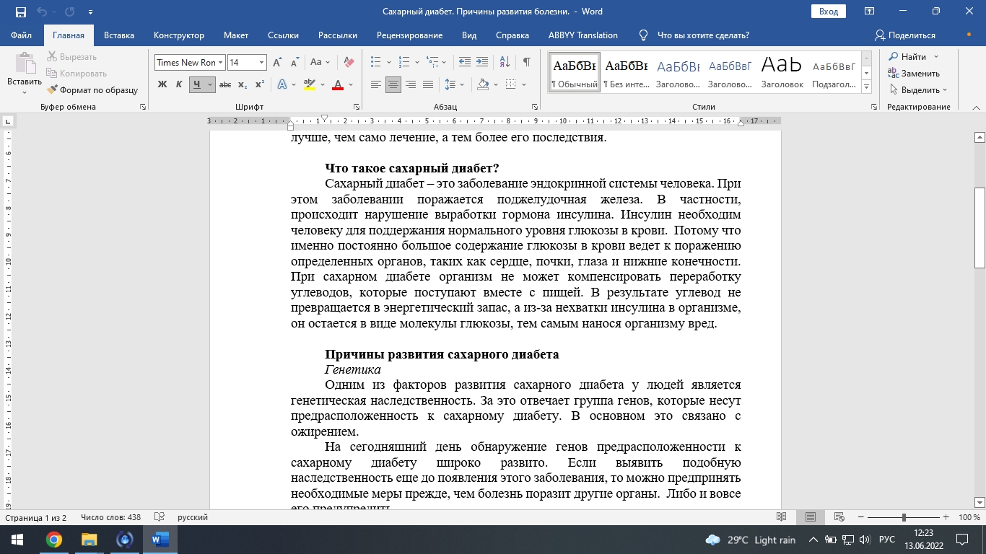The image size is (986, 554).
Task: Click the Заменить button
Action: 914,74
